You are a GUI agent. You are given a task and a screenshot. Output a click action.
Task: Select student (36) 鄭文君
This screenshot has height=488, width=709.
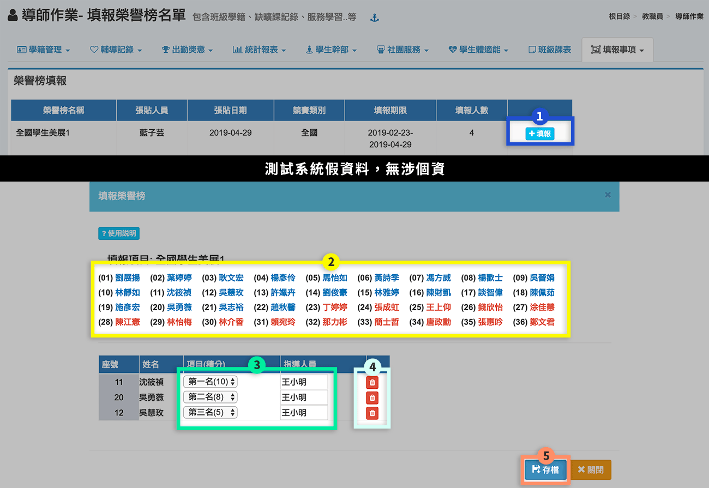pos(542,322)
